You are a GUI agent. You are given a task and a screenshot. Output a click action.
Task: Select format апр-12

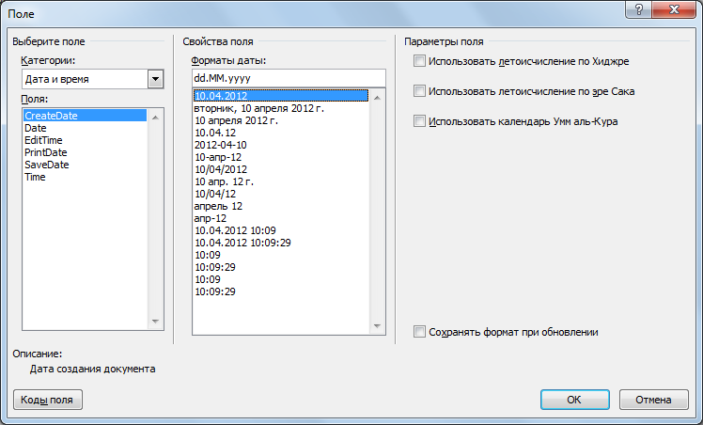tap(281, 218)
